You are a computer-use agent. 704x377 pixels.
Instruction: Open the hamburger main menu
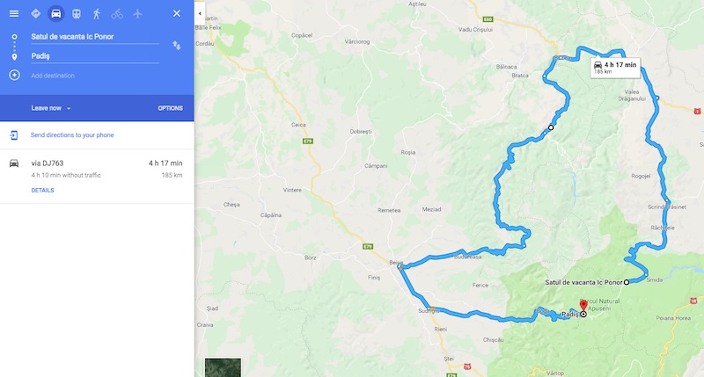click(14, 13)
